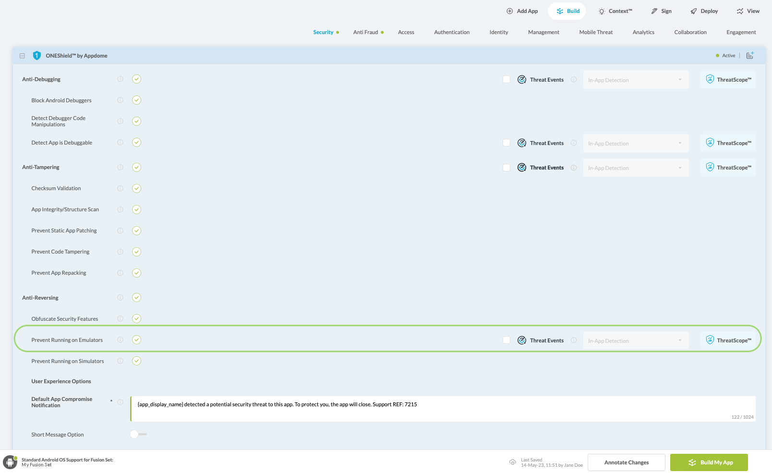Open the Mobile Threat tab
The height and width of the screenshot is (473, 772).
tap(596, 32)
